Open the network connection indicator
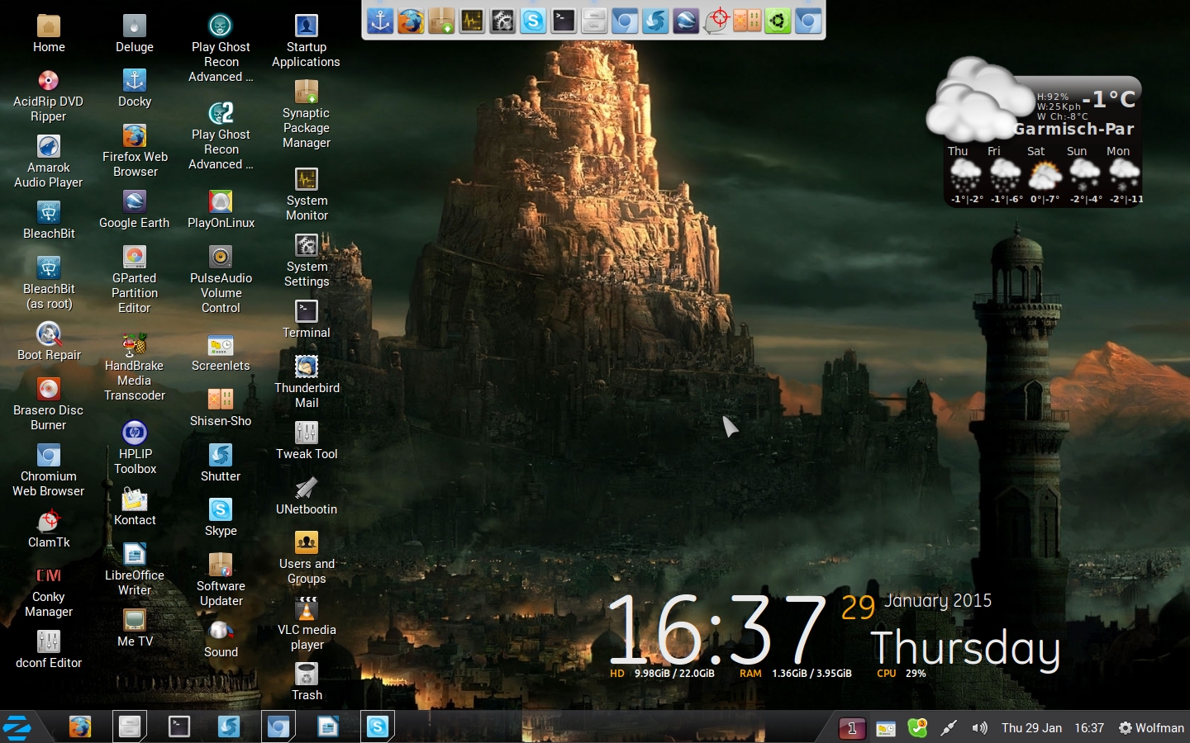The image size is (1190, 743). pos(949,727)
